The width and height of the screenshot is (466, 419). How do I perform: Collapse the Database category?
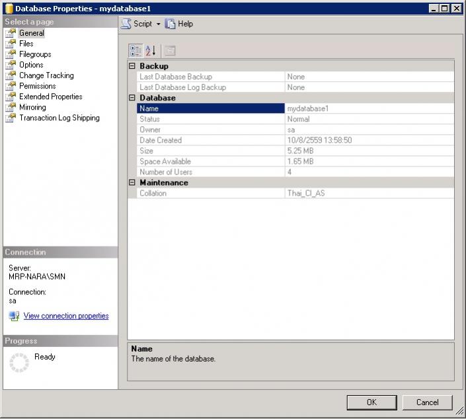[132, 98]
